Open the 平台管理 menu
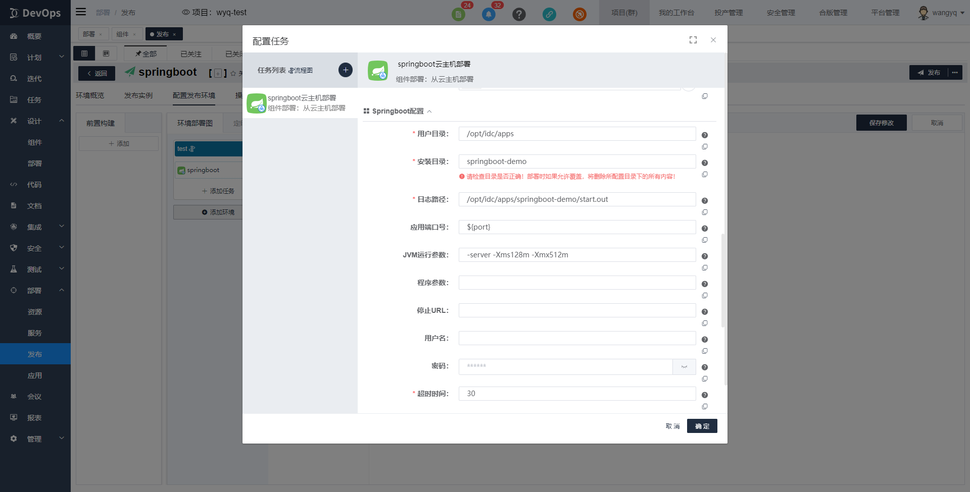The width and height of the screenshot is (970, 492). point(885,13)
